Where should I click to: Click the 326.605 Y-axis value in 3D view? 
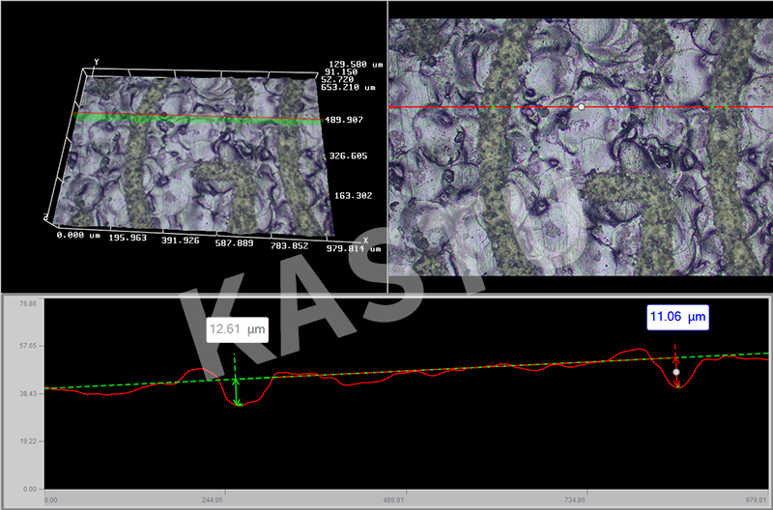coord(344,156)
